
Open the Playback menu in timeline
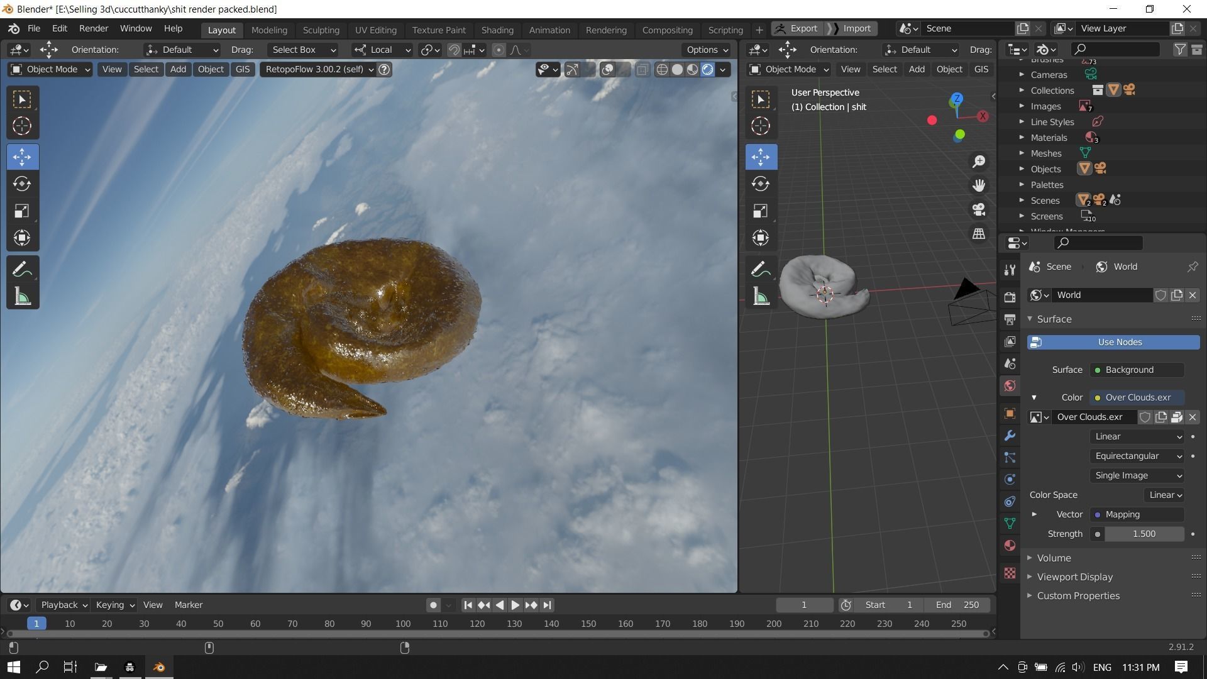point(63,605)
